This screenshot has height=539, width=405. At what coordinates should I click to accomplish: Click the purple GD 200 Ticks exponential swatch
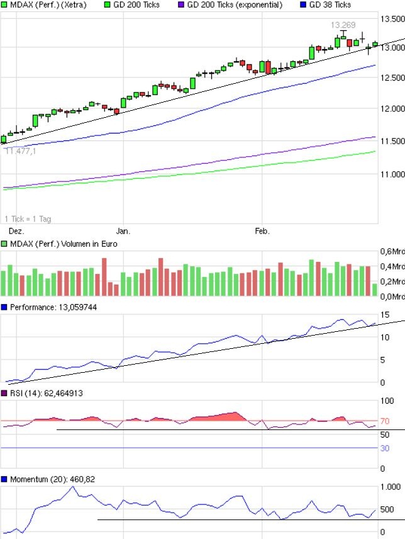(x=181, y=5)
